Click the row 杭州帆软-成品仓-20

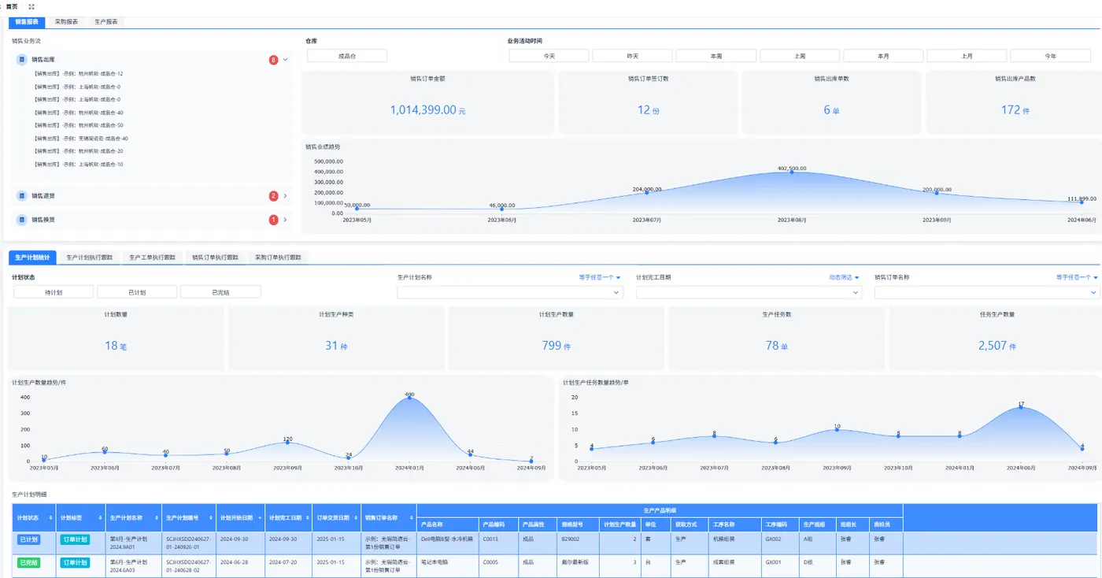click(79, 151)
